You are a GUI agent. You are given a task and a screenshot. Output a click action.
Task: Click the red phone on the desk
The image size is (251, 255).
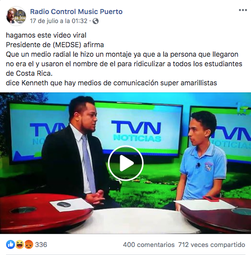(x=211, y=198)
